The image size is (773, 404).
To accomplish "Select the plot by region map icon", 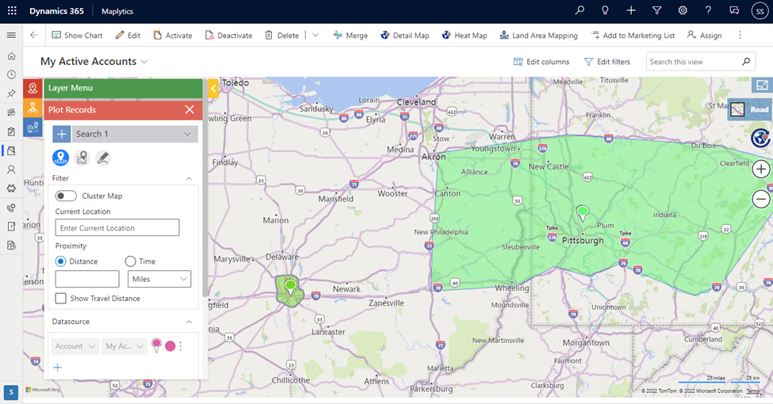I will [82, 158].
